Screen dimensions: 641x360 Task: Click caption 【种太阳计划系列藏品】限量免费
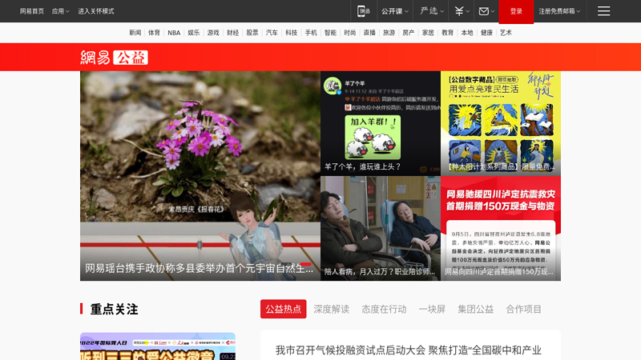pos(500,166)
